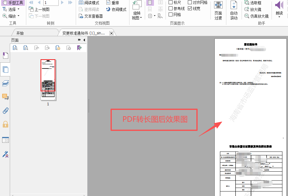Toggle 夜间模式 night mode
Image resolution: width=288 pixels, height=196 pixels.
pos(116,9)
